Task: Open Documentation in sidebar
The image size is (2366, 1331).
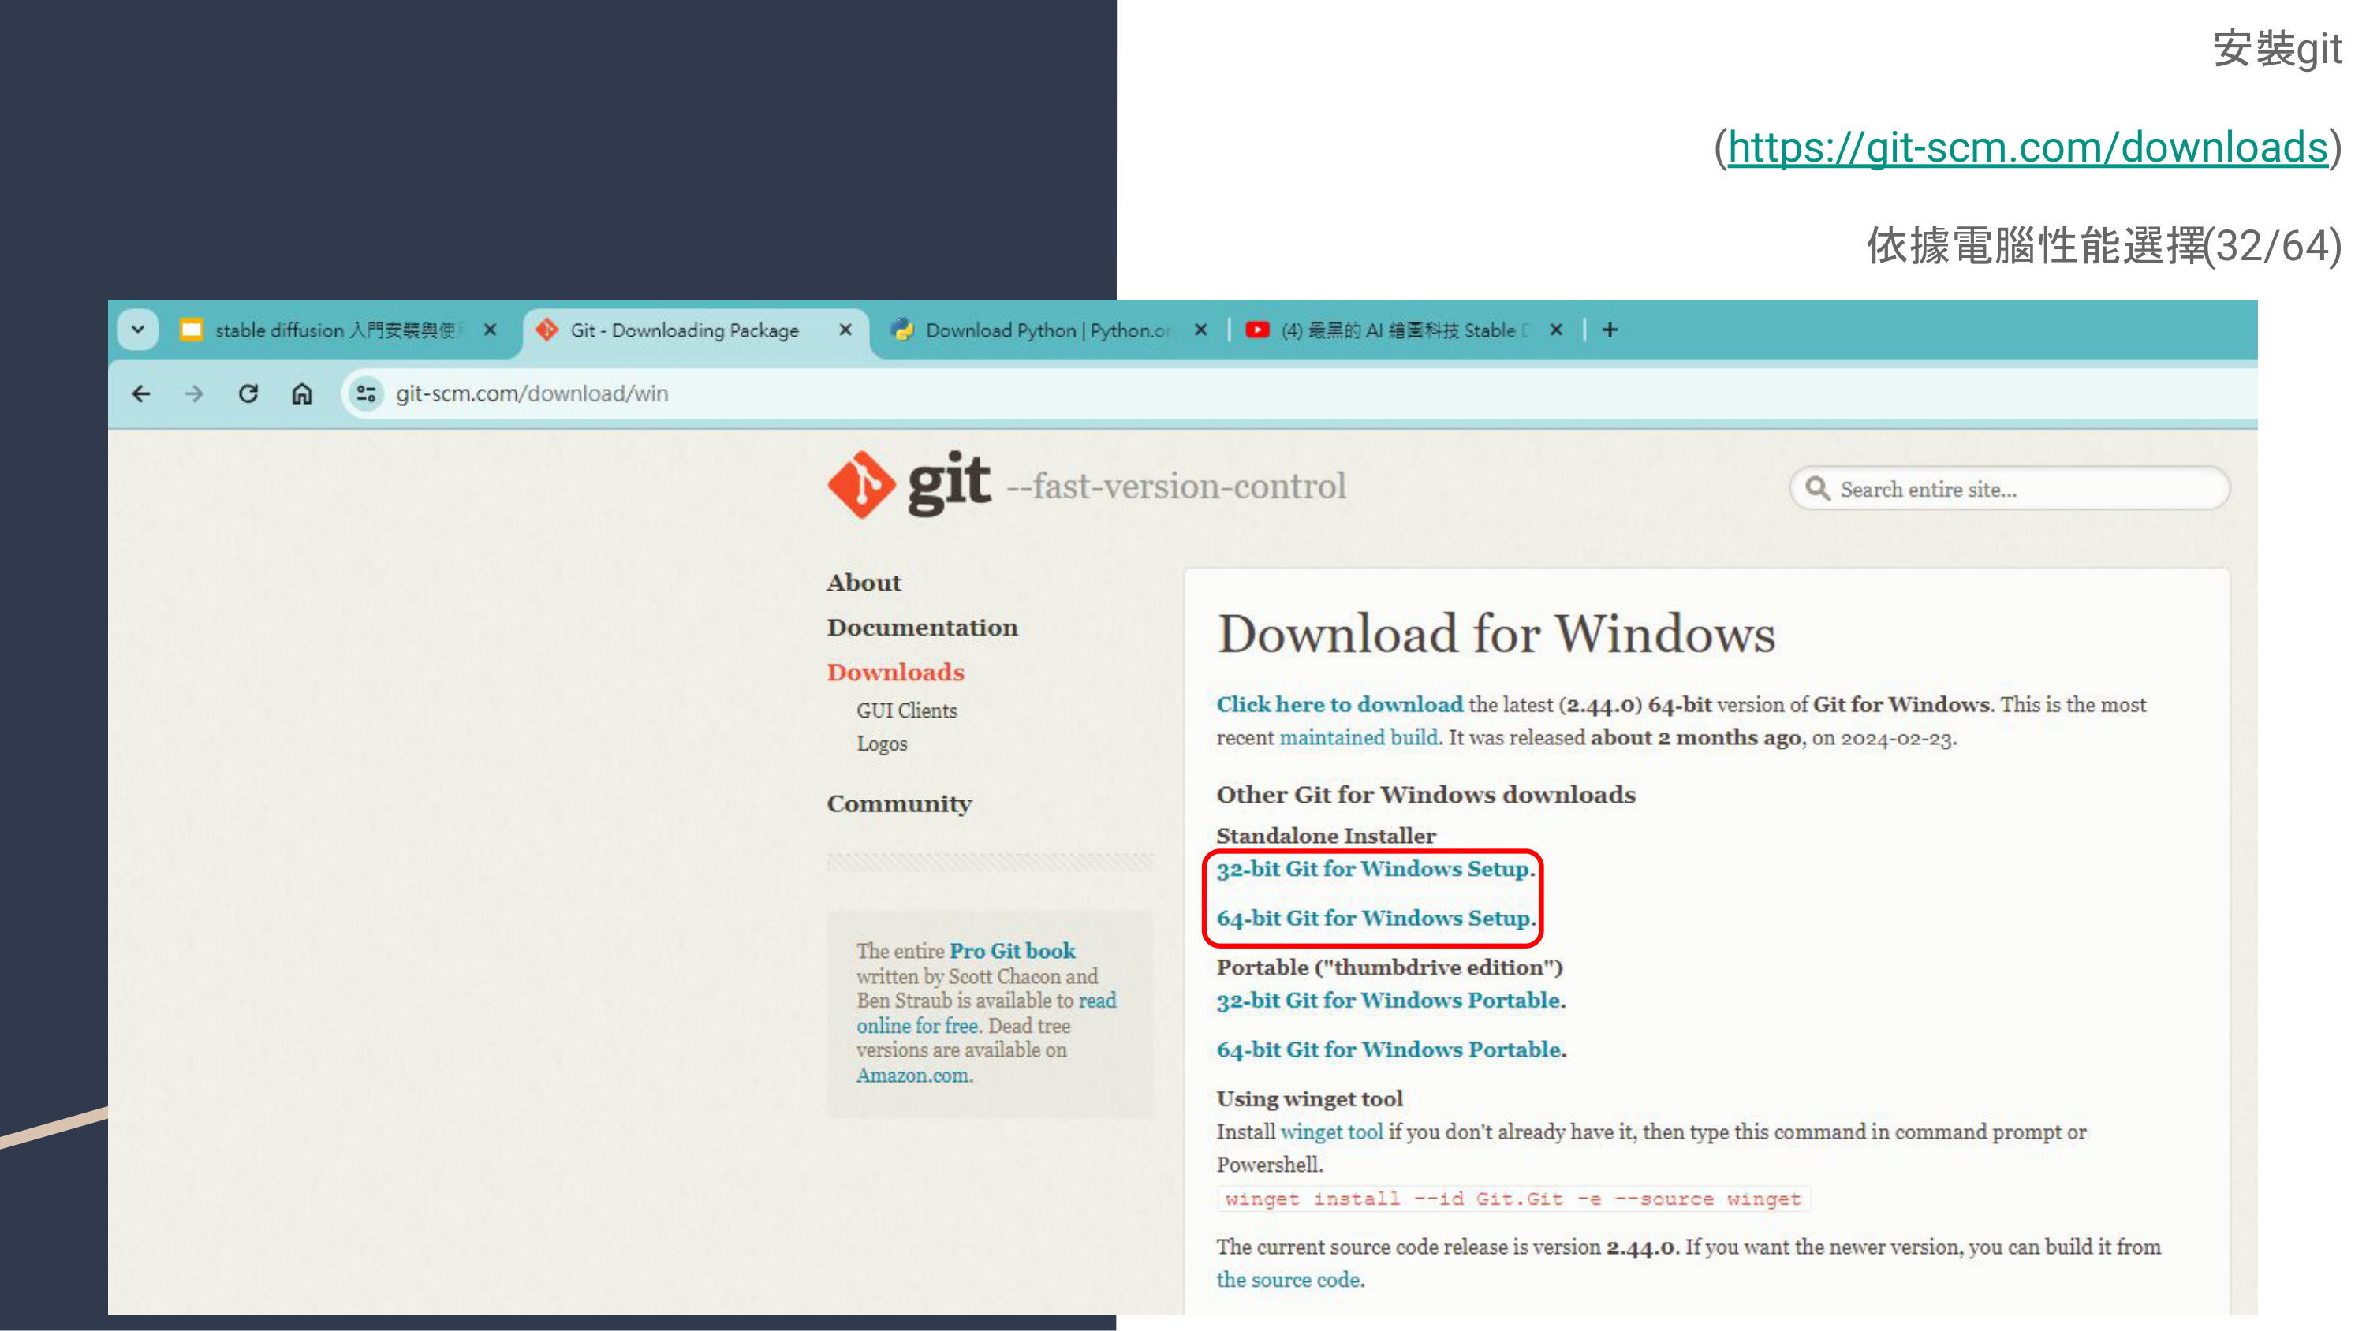Action: click(x=922, y=628)
